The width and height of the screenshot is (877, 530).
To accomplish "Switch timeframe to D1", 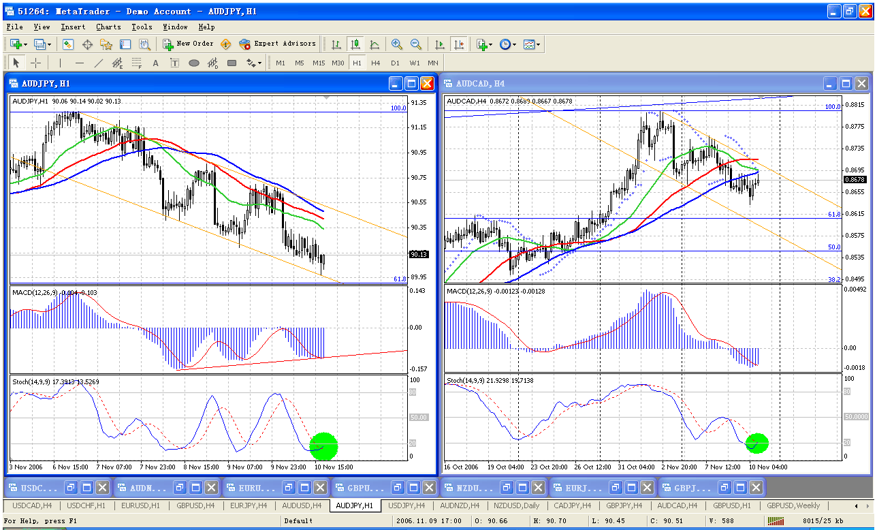I will [x=395, y=63].
